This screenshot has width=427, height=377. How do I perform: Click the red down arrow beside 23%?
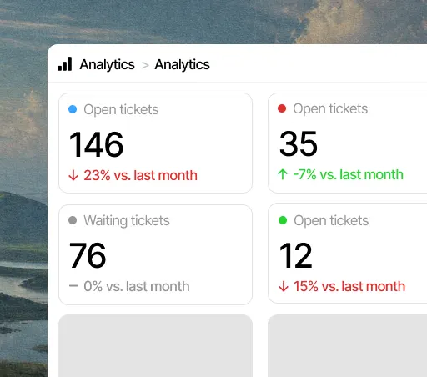73,175
